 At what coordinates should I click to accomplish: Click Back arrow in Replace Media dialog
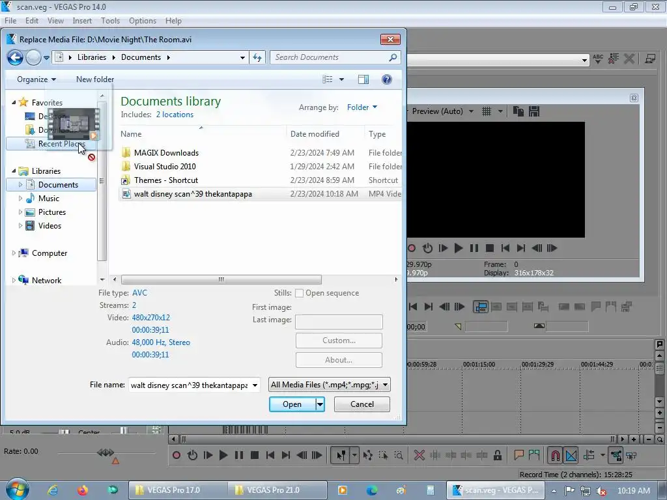pyautogui.click(x=16, y=57)
